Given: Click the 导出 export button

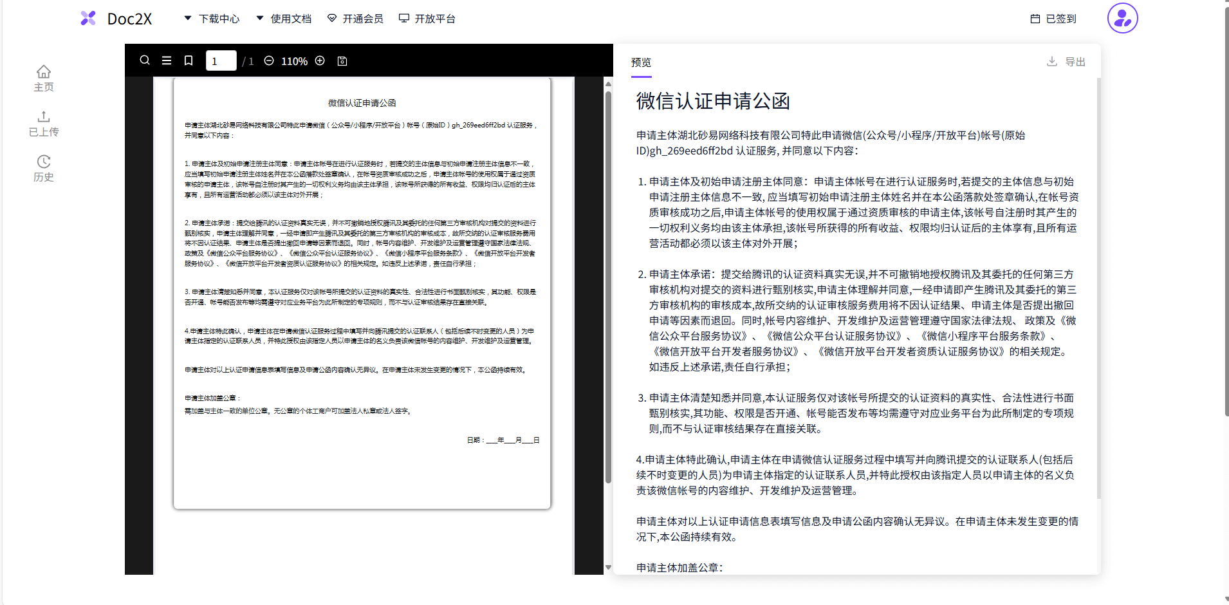Looking at the screenshot, I should coord(1066,62).
